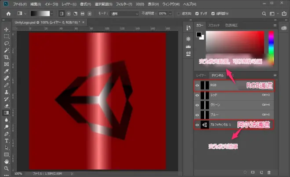Select the Path Selection tool
Screen dimensions: 290x177
(7, 147)
